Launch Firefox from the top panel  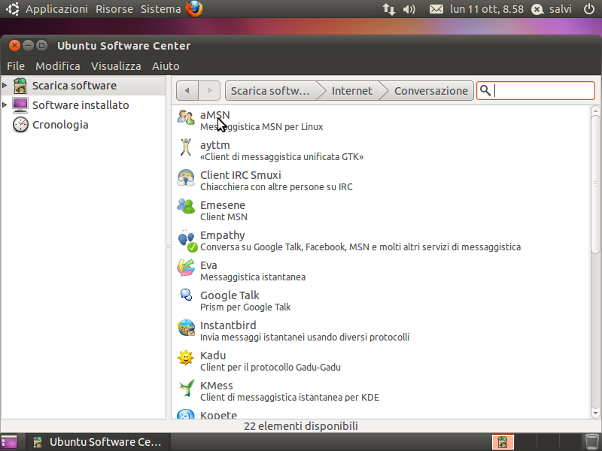click(194, 8)
